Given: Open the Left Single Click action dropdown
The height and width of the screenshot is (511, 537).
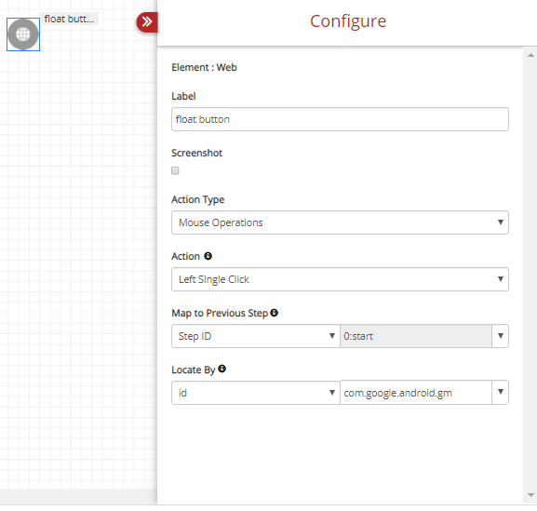Looking at the screenshot, I should 340,279.
